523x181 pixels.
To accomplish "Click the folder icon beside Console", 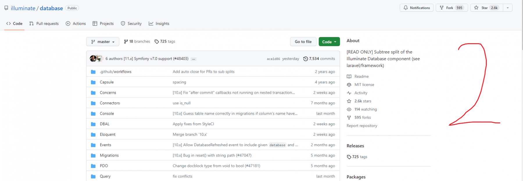I will [93, 113].
